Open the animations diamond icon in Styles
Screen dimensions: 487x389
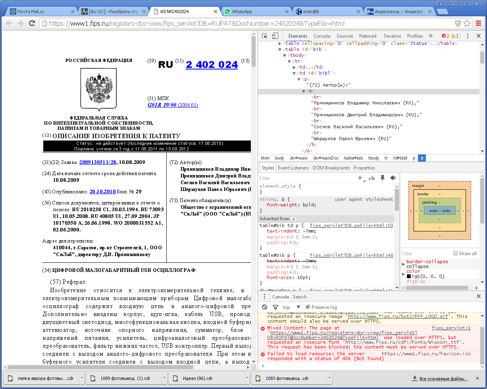point(393,178)
